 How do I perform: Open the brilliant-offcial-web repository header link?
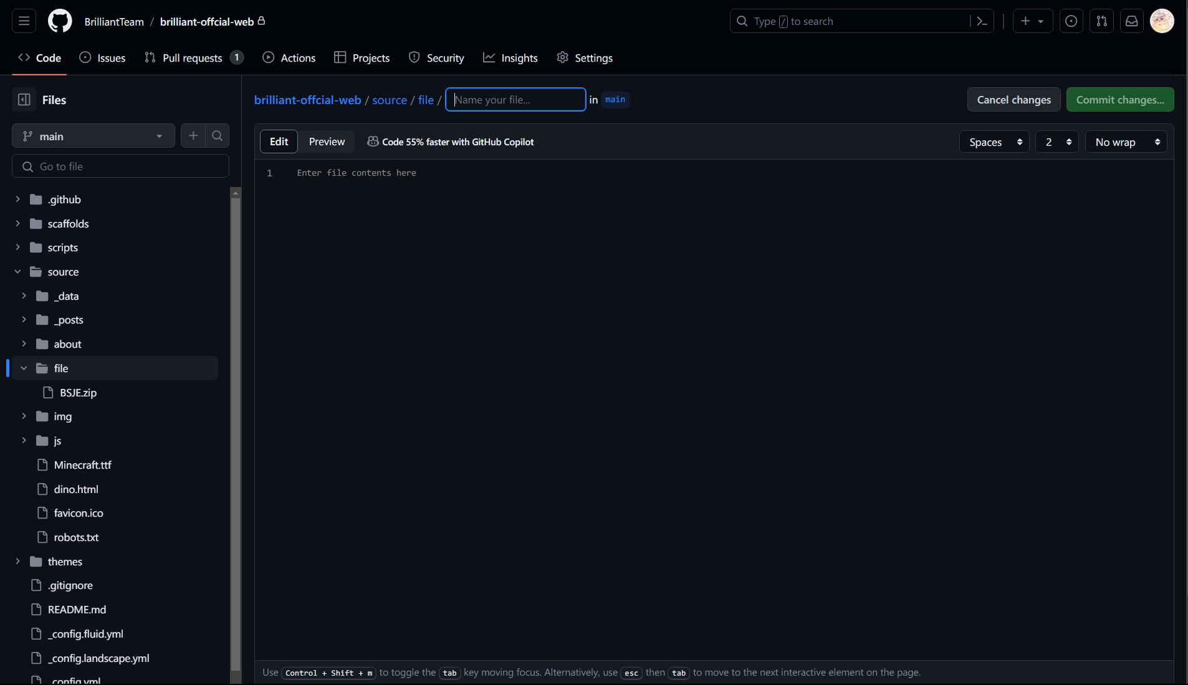pyautogui.click(x=207, y=22)
